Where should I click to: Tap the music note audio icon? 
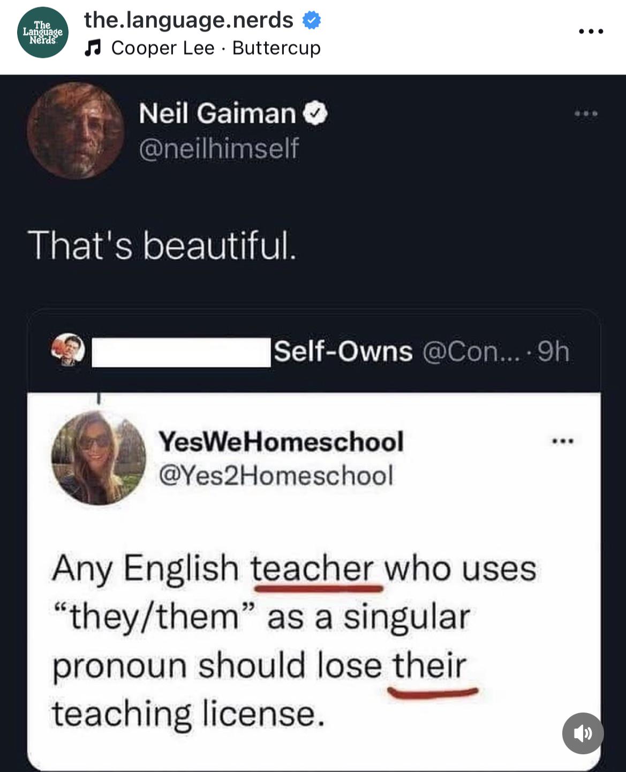[93, 49]
